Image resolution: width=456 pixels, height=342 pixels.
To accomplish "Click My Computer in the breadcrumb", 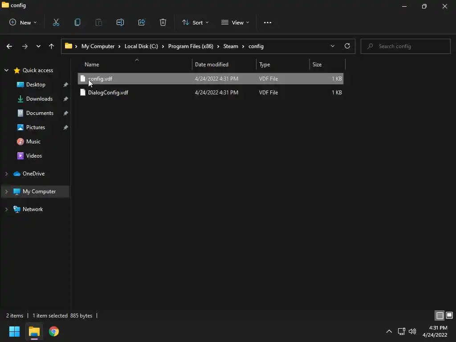I will click(98, 46).
